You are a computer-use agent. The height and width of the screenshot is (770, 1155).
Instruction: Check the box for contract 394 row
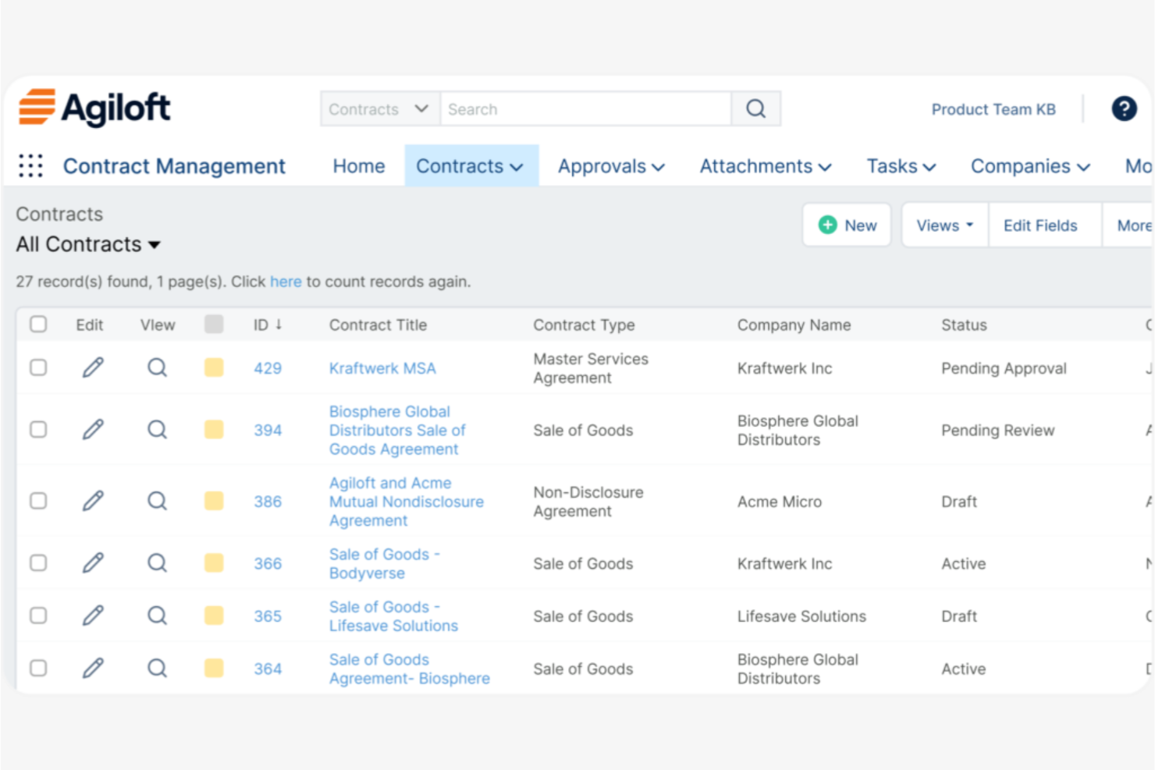point(38,429)
